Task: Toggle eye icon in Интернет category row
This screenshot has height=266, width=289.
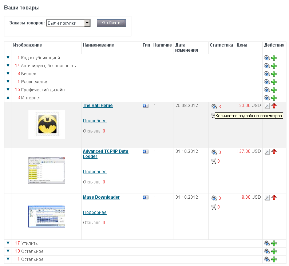Action: [267, 98]
